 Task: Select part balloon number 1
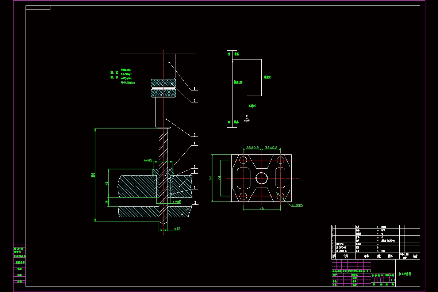click(x=195, y=89)
